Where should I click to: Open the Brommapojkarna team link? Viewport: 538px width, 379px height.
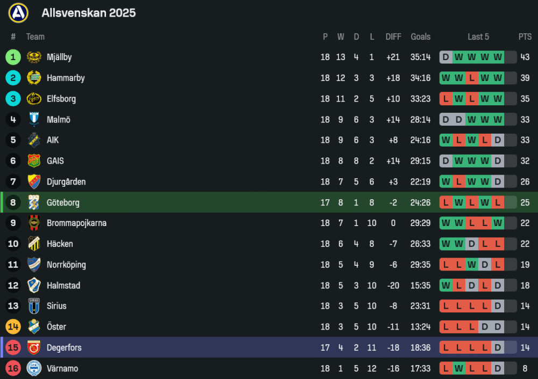click(x=76, y=223)
